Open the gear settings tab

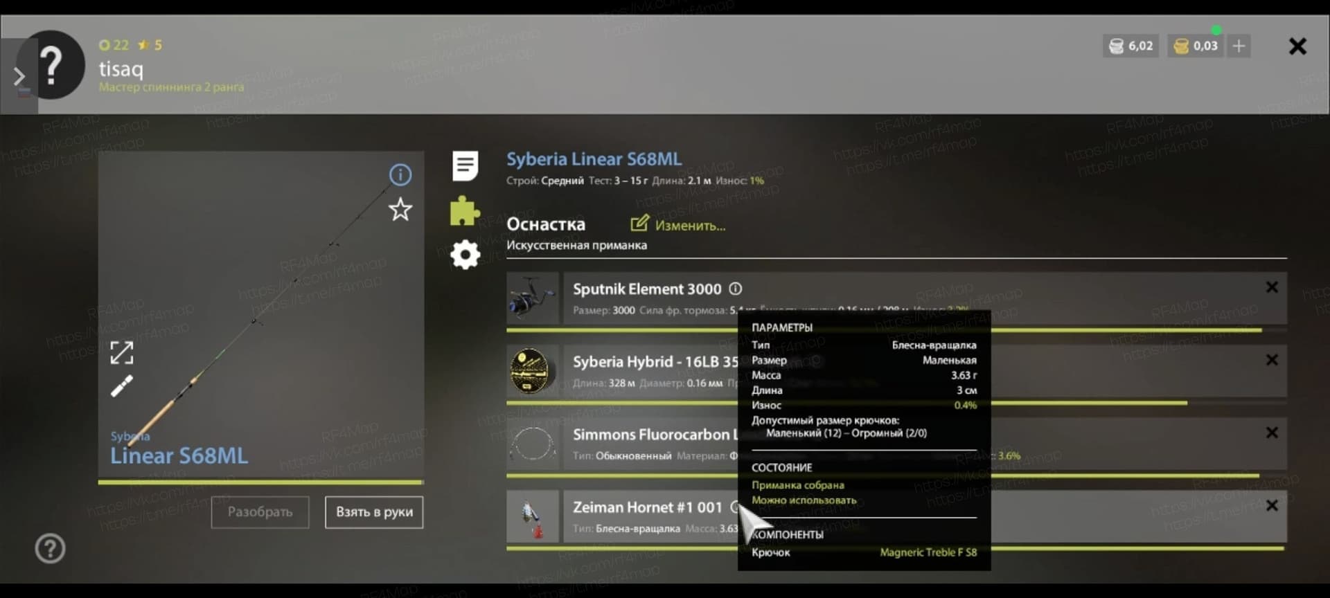[465, 255]
